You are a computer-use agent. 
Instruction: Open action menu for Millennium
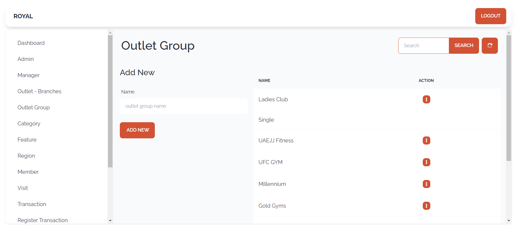[426, 184]
